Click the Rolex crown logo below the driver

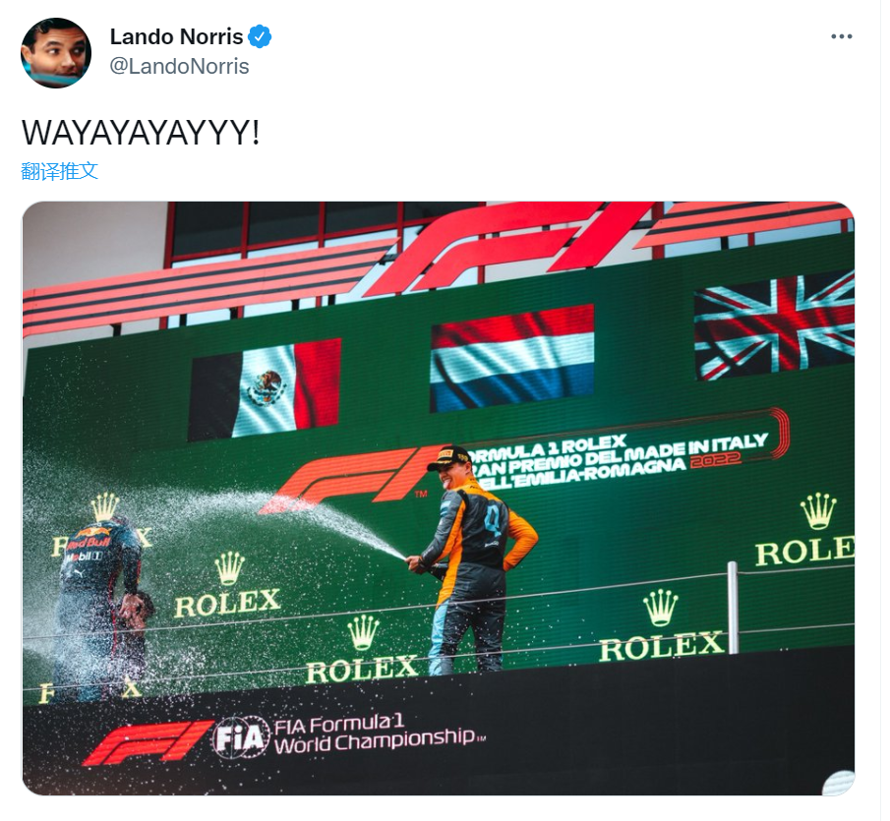(363, 632)
